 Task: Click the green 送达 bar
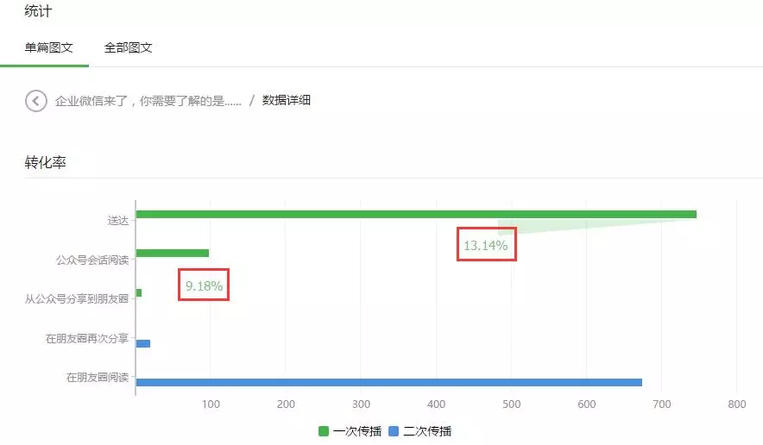[415, 214]
